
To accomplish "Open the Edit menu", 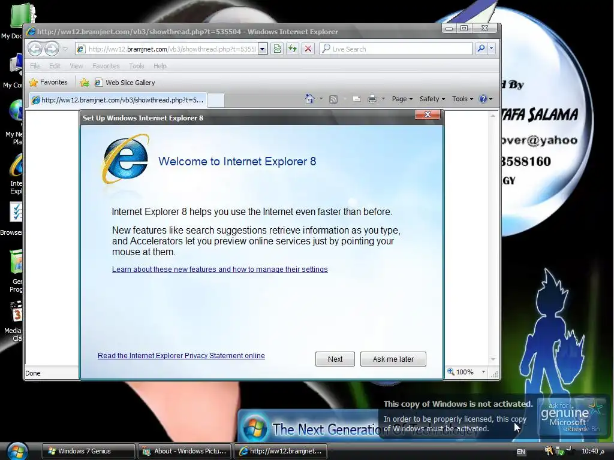I will [x=55, y=66].
